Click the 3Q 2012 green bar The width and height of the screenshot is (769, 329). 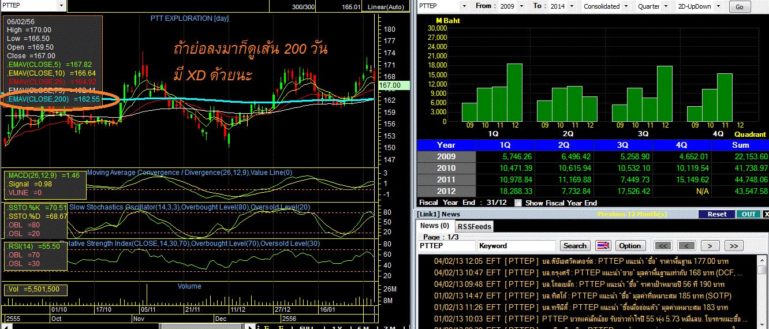tap(665, 94)
